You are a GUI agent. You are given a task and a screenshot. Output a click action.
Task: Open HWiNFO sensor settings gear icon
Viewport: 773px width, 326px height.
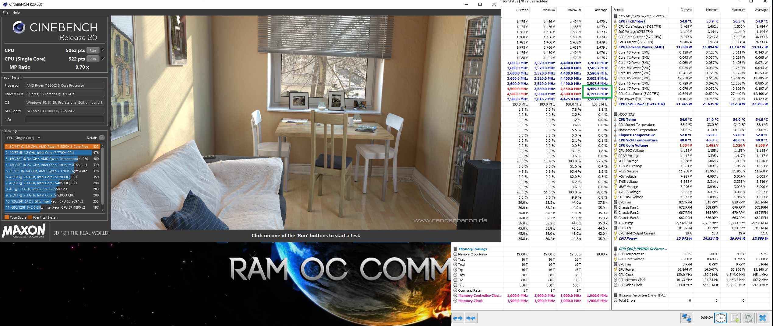pos(748,318)
